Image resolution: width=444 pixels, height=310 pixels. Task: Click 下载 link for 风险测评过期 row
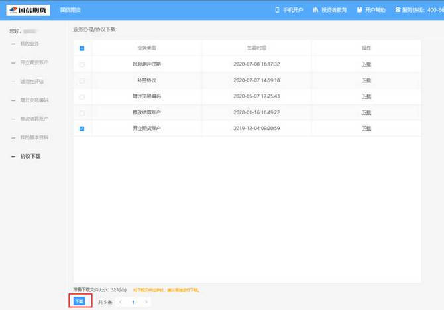(366, 64)
